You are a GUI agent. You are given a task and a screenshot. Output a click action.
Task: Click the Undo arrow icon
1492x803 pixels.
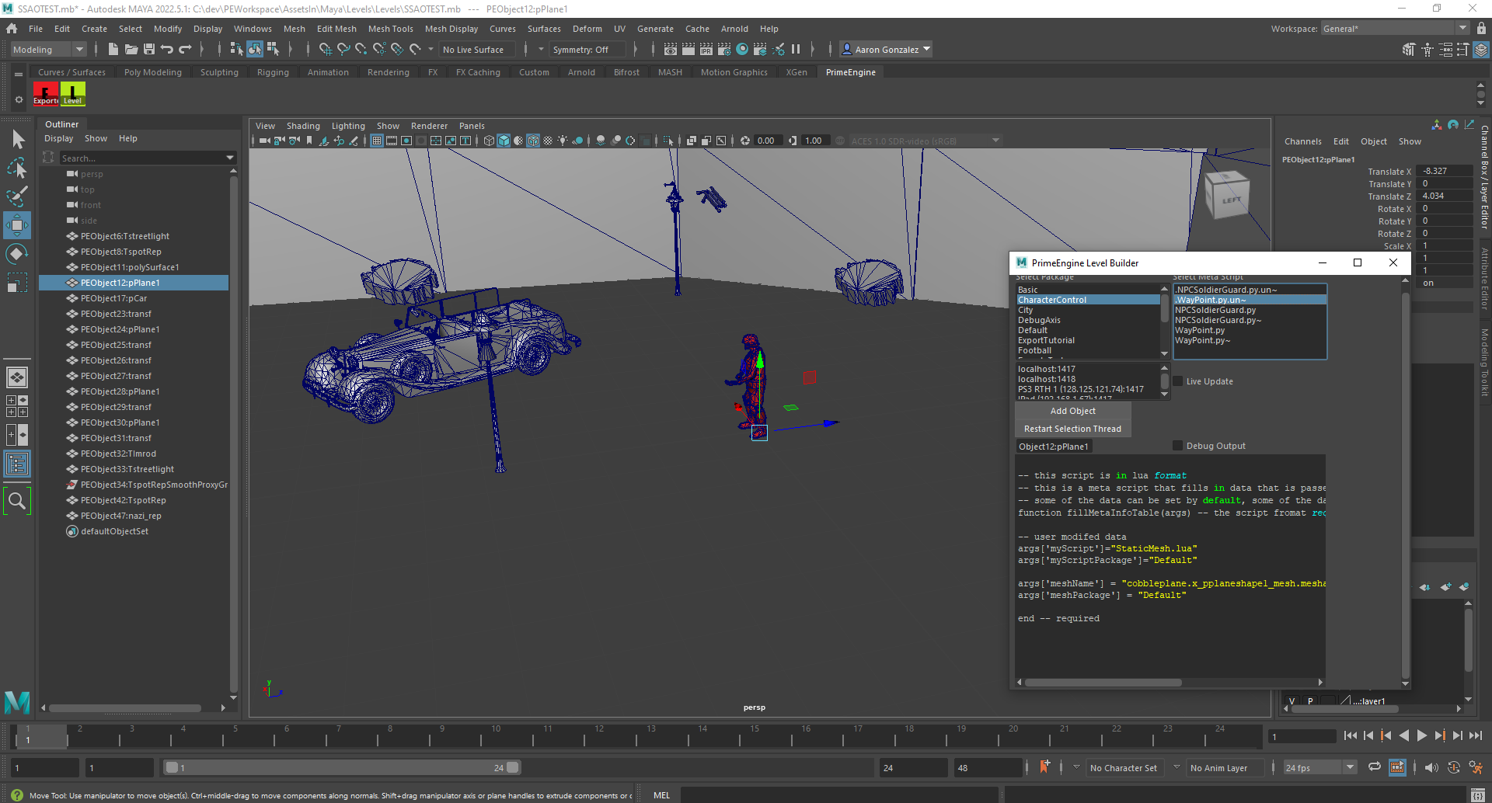coord(167,50)
